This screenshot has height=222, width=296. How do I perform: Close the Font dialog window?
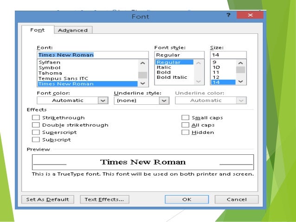[250, 15]
